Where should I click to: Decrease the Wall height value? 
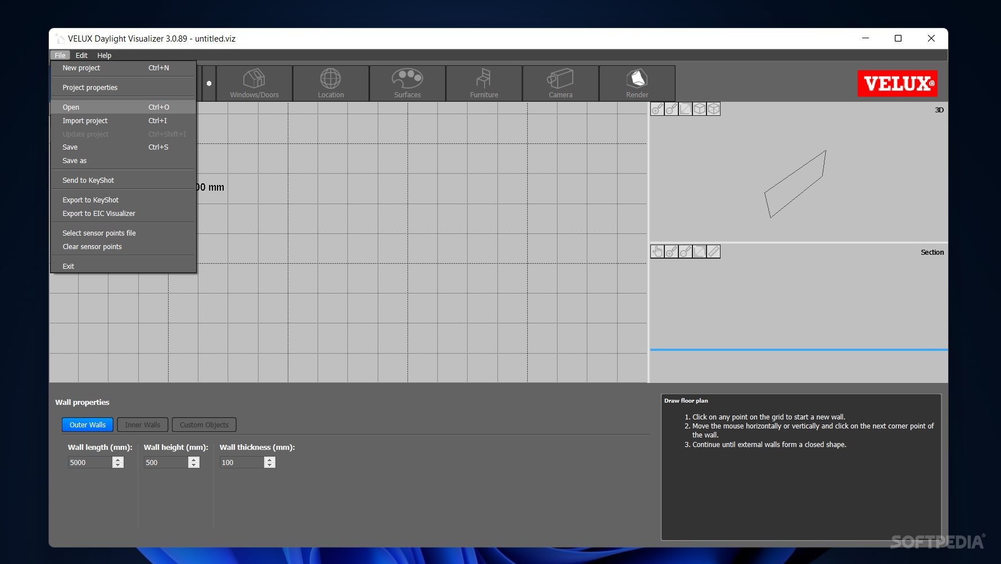click(194, 465)
